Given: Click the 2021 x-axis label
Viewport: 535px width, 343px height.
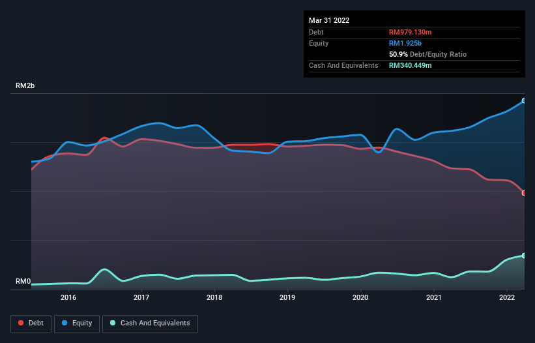Looking at the screenshot, I should (433, 297).
